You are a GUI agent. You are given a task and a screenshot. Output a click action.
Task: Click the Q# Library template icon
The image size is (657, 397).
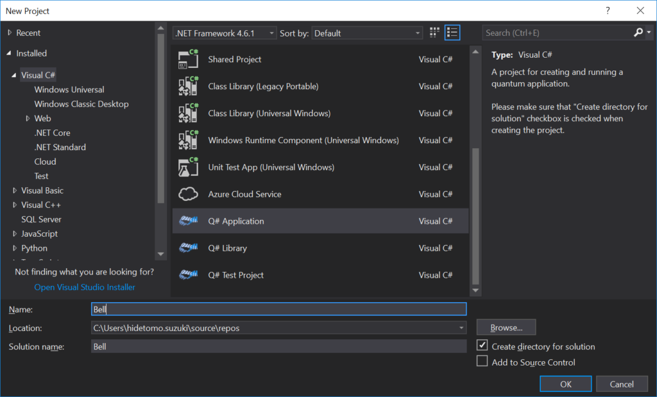188,248
